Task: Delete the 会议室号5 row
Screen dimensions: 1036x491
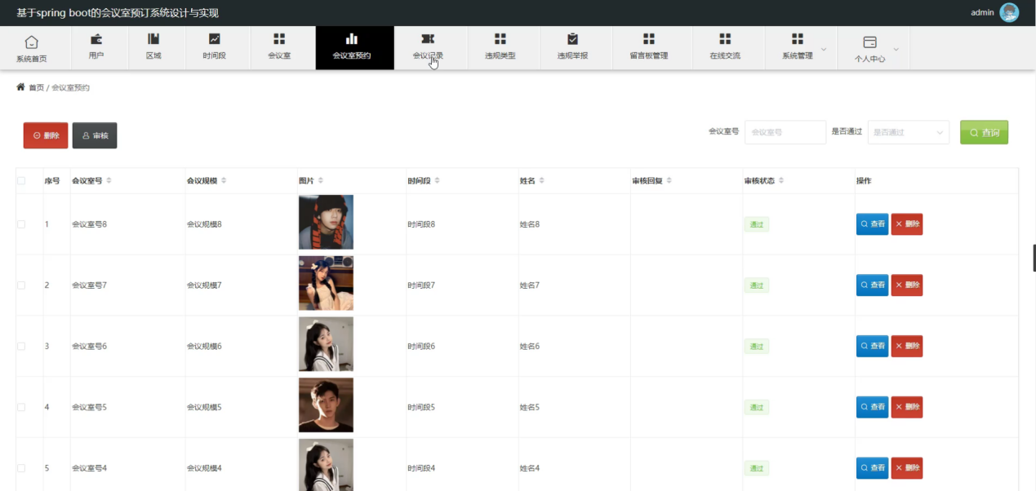Action: [x=907, y=407]
